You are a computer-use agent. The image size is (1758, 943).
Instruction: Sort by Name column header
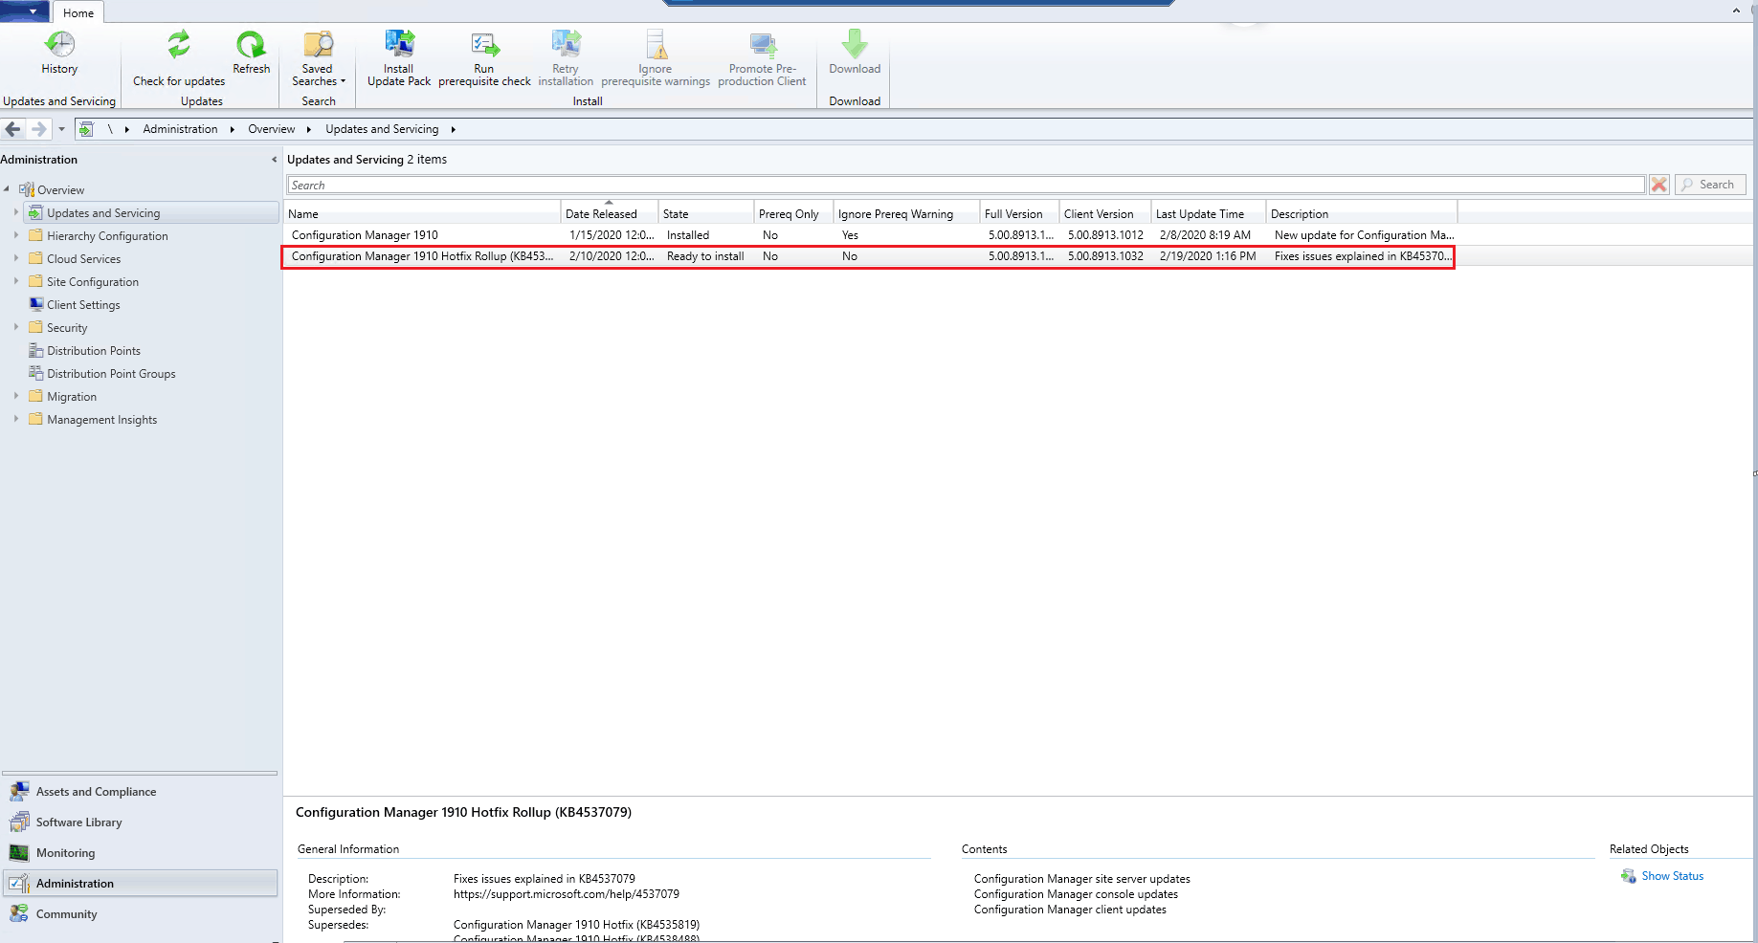click(x=422, y=213)
